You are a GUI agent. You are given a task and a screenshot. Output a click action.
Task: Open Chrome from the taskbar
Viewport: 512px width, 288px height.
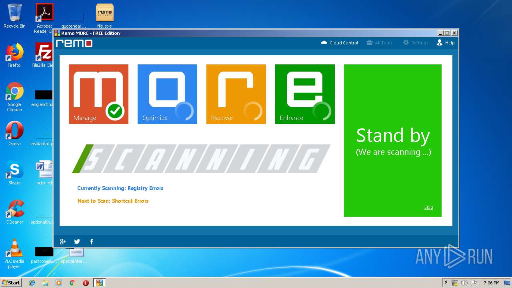[72, 283]
